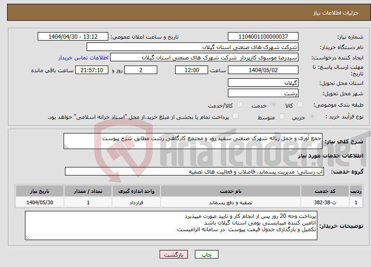Toggle the treasury bonds payment checkbox
Viewport: 371px width, 267px height.
[236, 116]
